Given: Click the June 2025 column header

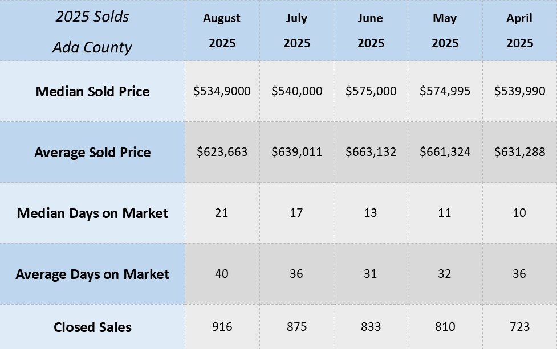Looking at the screenshot, I should tap(371, 30).
